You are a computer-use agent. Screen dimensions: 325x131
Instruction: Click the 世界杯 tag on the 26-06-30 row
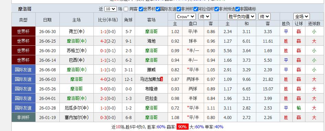pyautogui.click(x=23, y=31)
